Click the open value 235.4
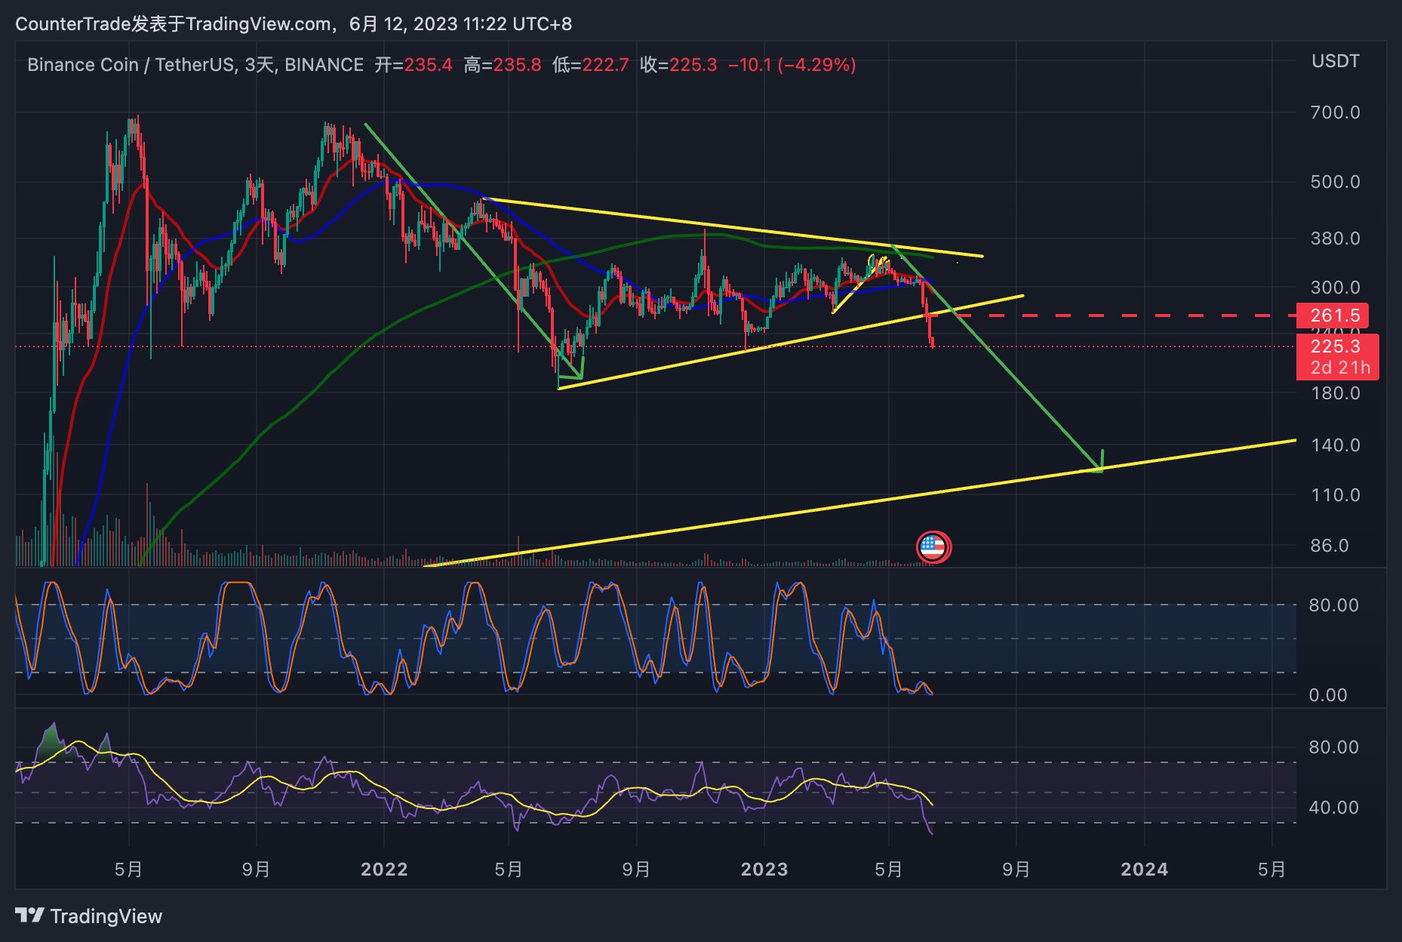Image resolution: width=1402 pixels, height=942 pixels. (428, 65)
